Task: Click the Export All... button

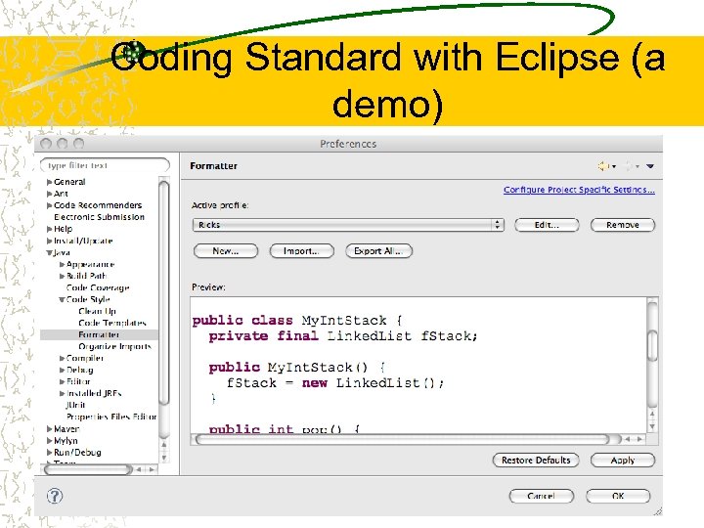Action: [x=378, y=251]
